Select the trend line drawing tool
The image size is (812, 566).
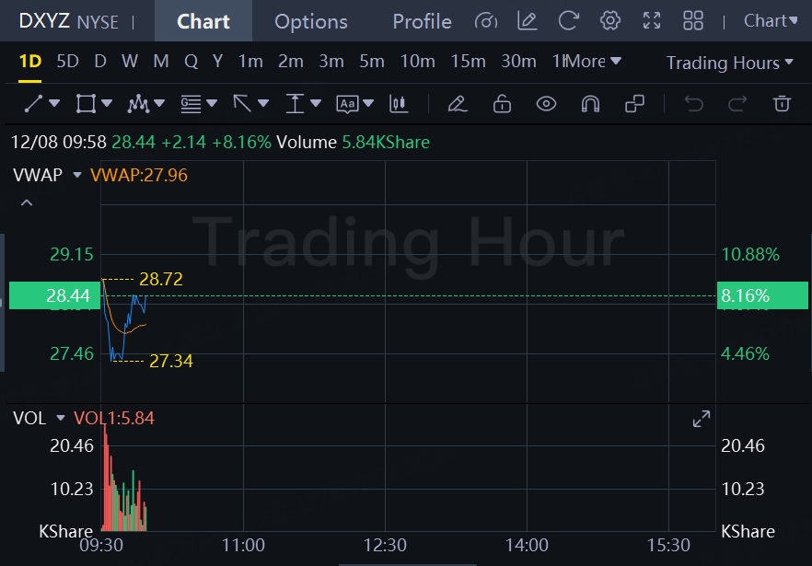click(34, 104)
